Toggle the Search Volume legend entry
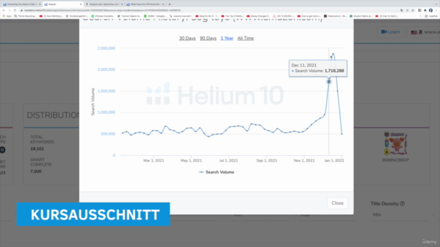Image resolution: width=440 pixels, height=247 pixels. (x=217, y=172)
